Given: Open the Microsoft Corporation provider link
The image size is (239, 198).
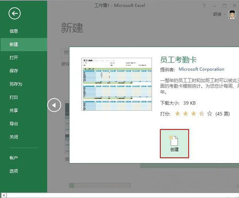Looking at the screenshot, I should (x=201, y=69).
